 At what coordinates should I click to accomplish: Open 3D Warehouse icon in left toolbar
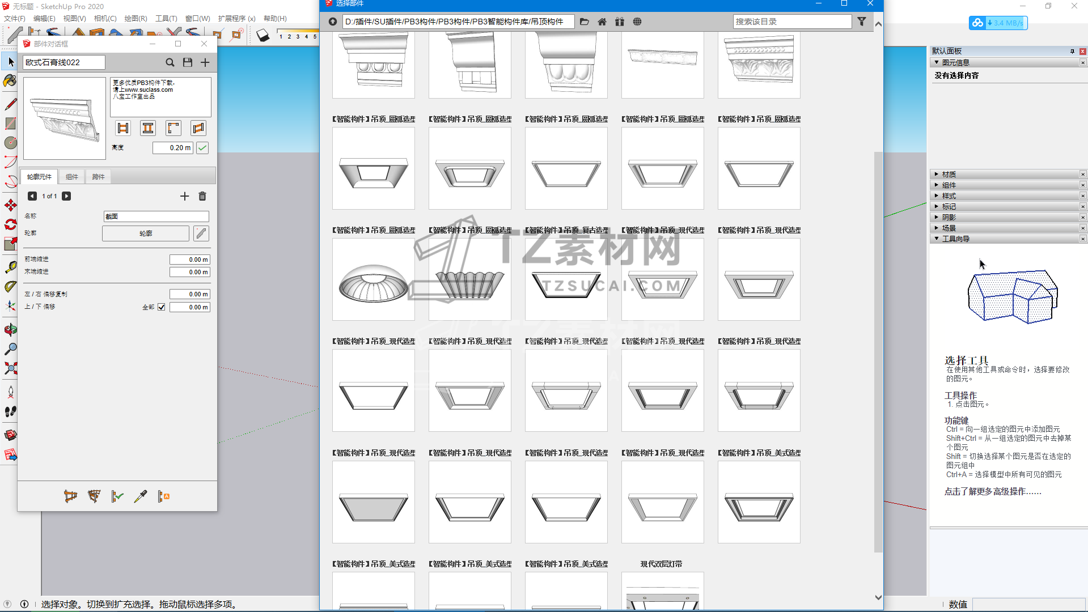coord(11,435)
